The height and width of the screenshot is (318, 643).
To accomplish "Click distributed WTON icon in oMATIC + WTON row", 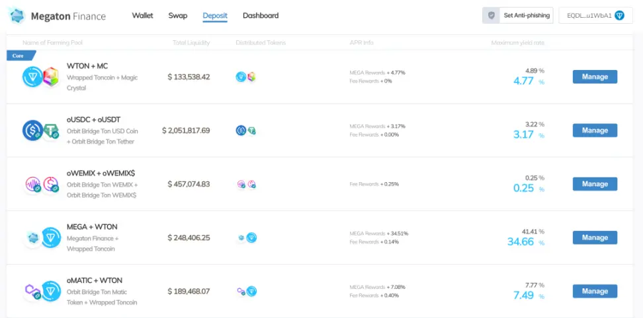I will coord(251,292).
